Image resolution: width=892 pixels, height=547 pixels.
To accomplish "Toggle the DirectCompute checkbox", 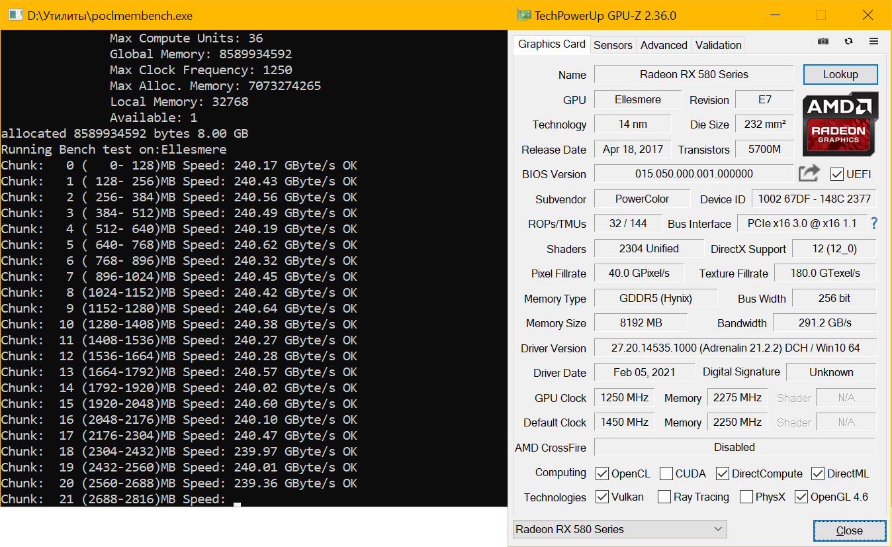I will coord(721,473).
